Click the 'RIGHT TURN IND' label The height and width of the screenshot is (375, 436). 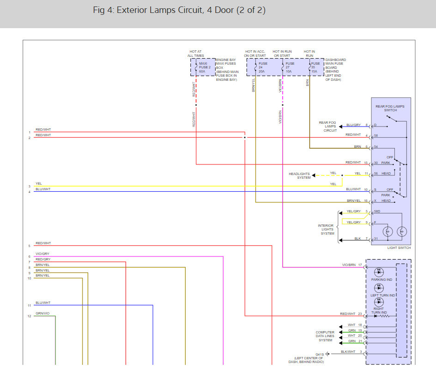379,310
